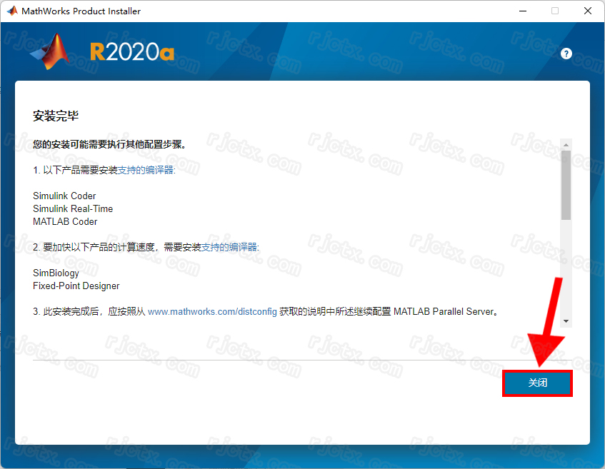Click the 安装完毕 heading
Image resolution: width=605 pixels, height=469 pixels.
tap(56, 116)
